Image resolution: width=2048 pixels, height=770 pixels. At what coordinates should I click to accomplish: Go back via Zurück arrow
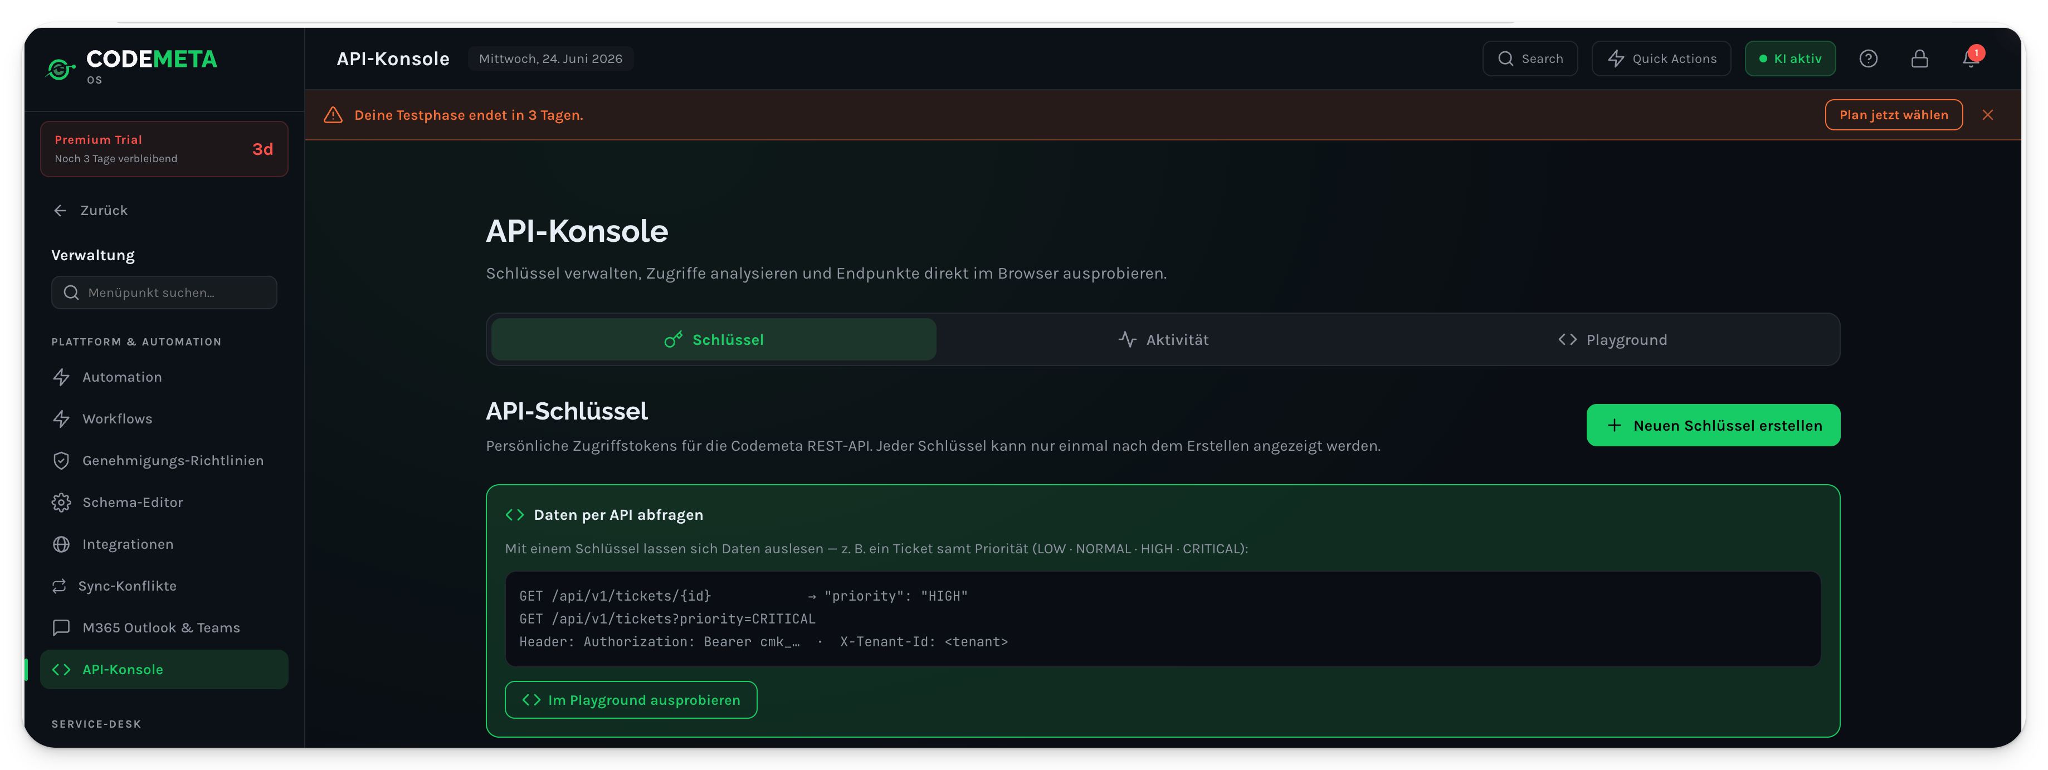pyautogui.click(x=91, y=210)
